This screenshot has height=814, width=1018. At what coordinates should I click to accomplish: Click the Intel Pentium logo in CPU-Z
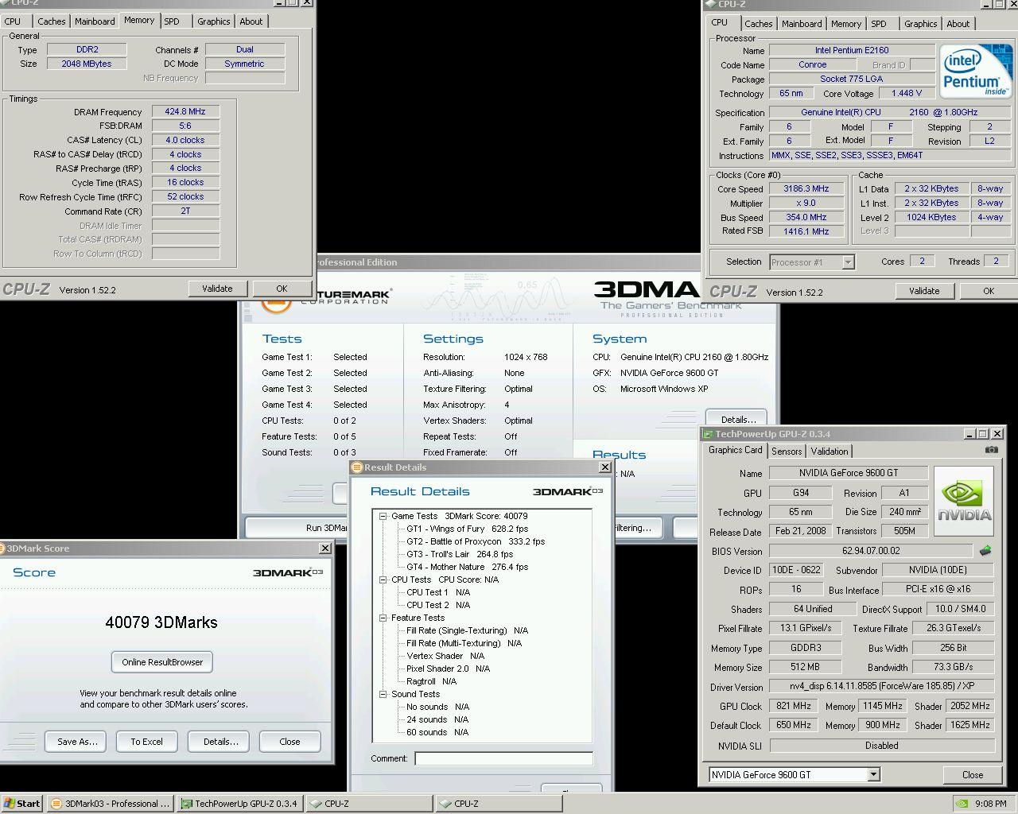point(976,71)
